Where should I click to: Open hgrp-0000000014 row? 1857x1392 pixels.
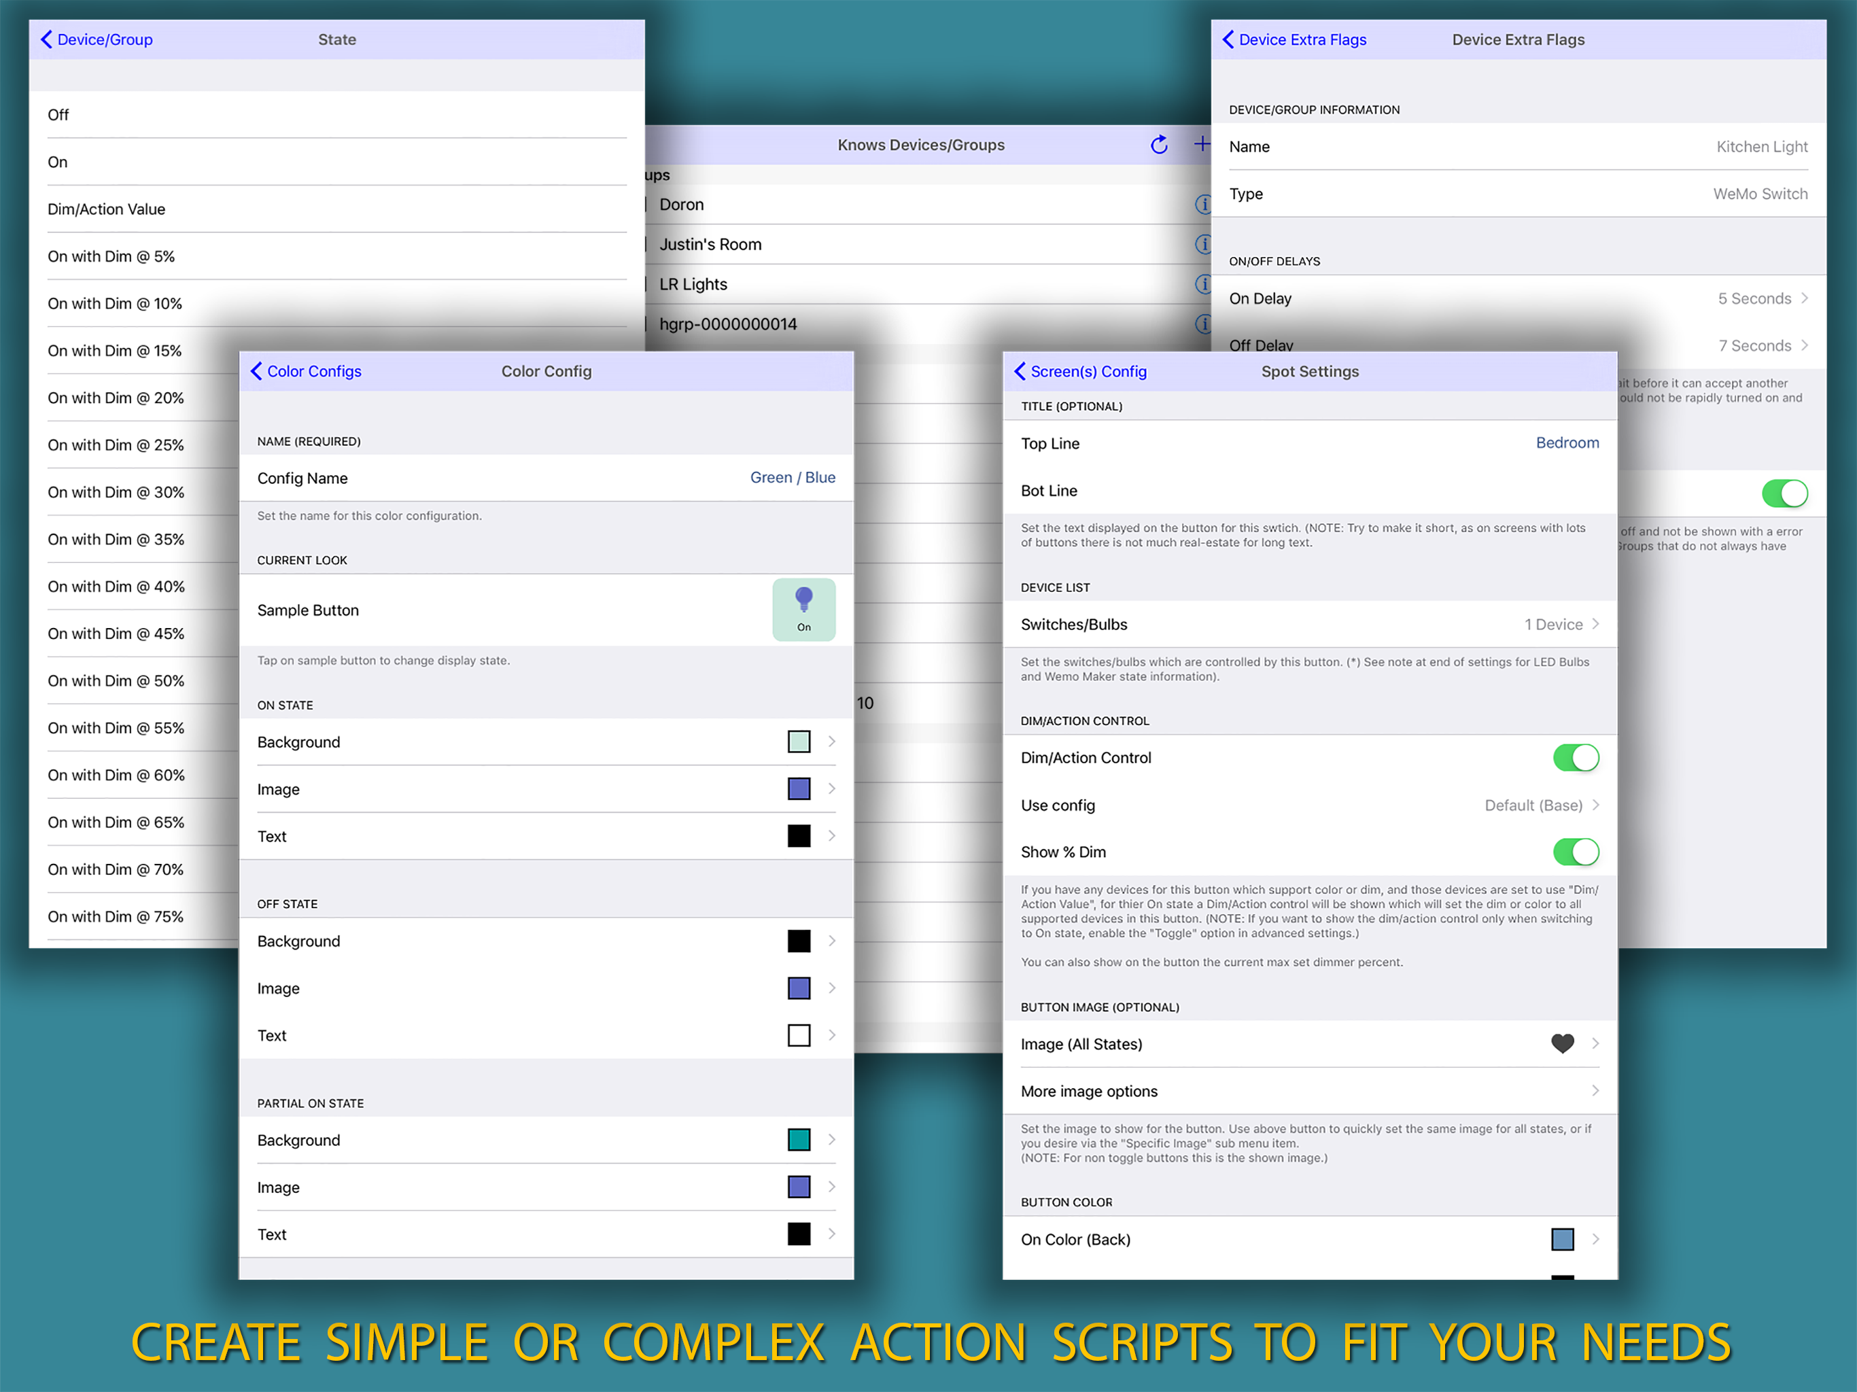(x=928, y=324)
